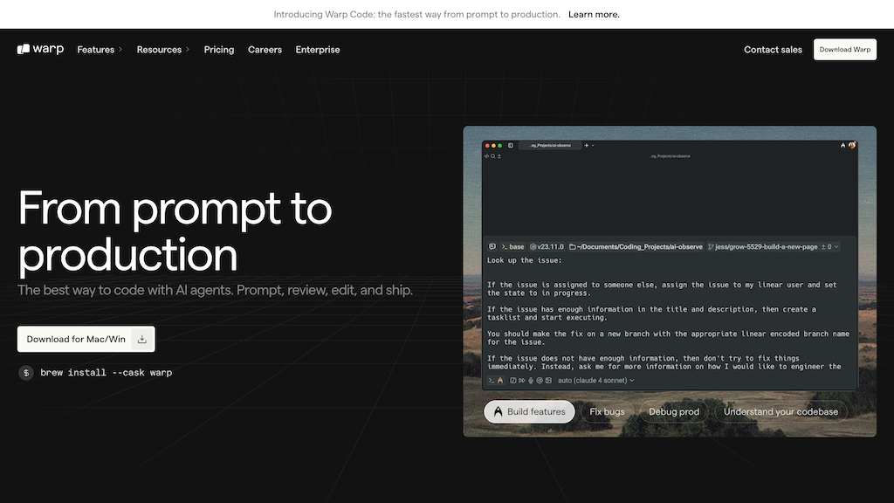Click the profile avatar in the terminal's top-right corner
Image resolution: width=894 pixels, height=503 pixels.
tap(851, 145)
